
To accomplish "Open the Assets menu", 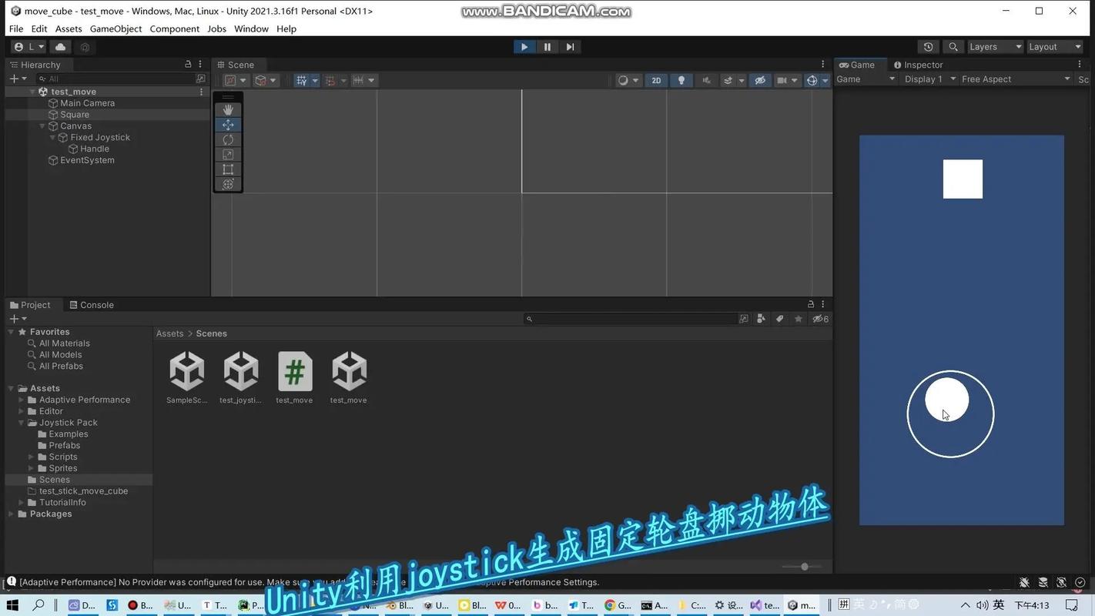I will point(69,28).
